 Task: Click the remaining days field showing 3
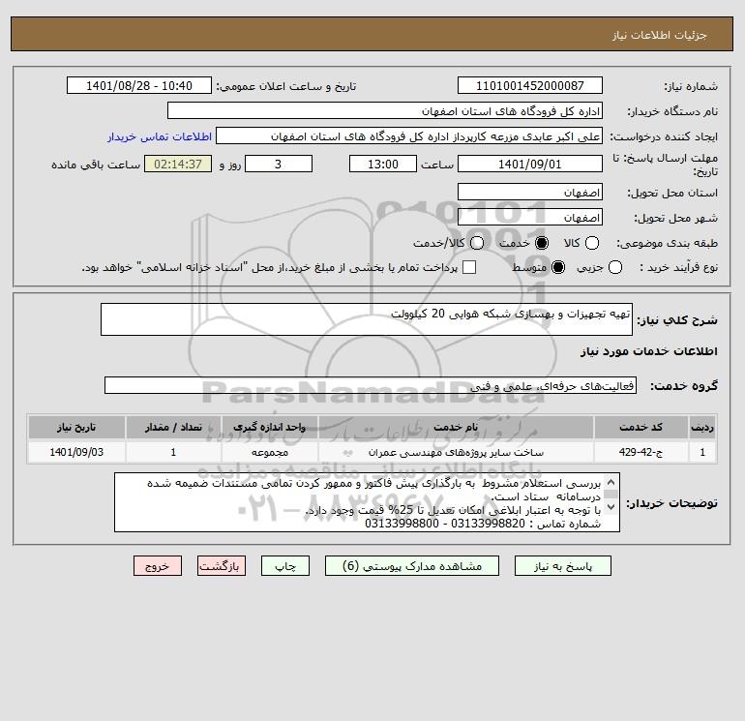click(x=279, y=164)
